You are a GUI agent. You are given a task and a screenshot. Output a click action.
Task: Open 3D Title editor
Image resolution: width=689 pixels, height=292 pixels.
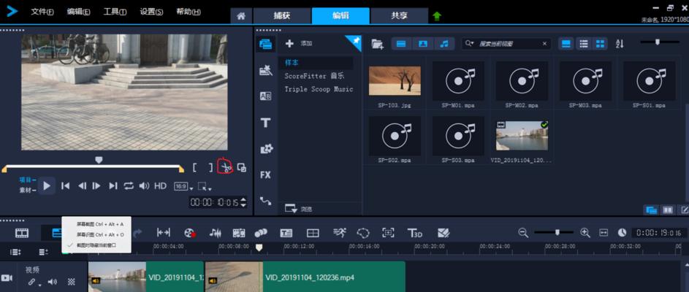tap(414, 233)
